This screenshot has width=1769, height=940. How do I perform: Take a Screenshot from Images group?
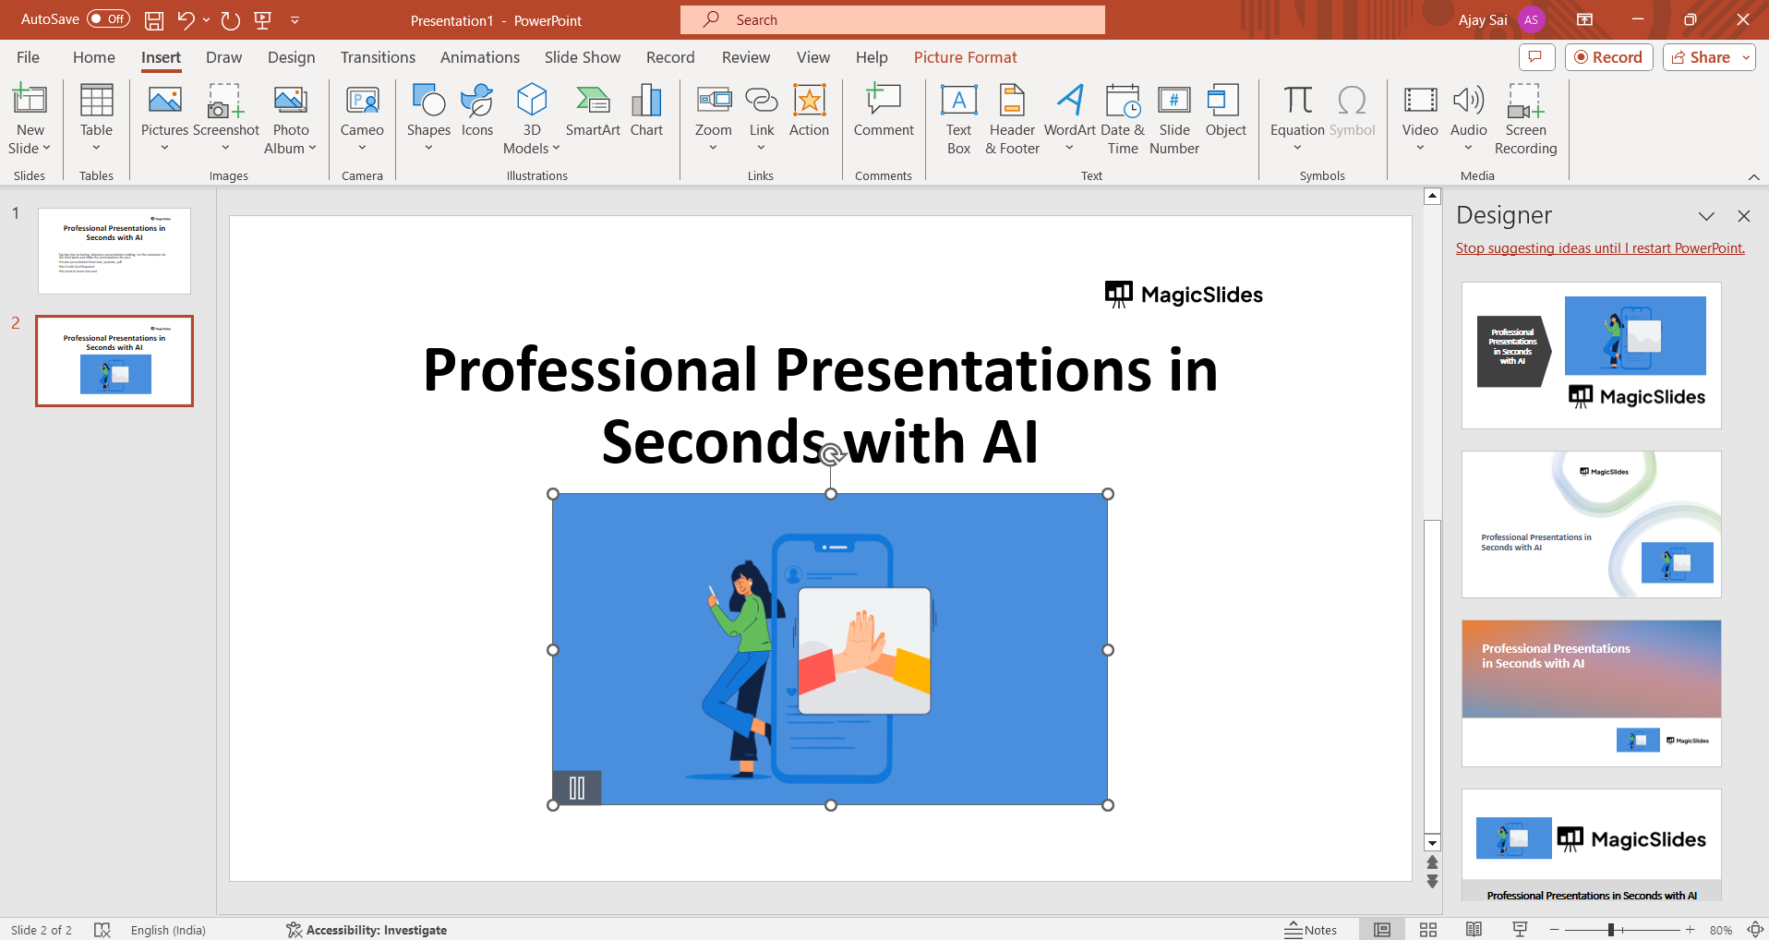[226, 118]
